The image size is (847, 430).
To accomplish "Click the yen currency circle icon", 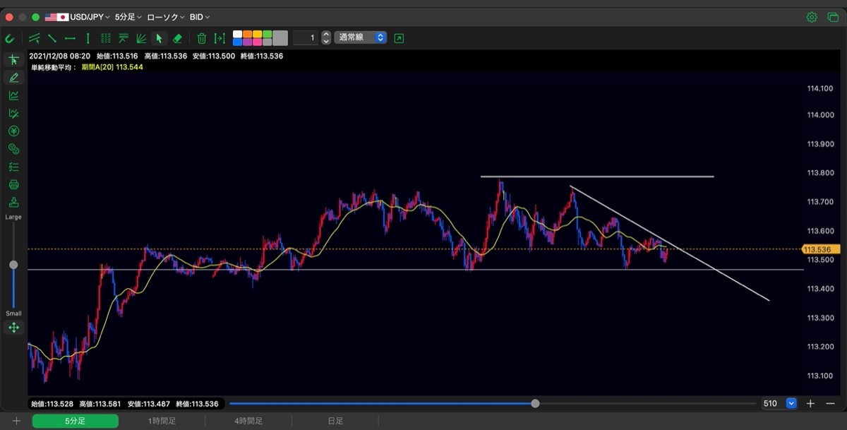I will point(13,131).
